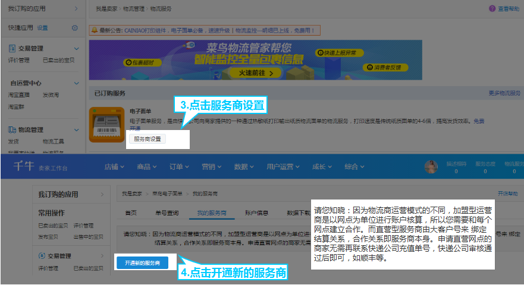Open the 店铺 dropdown menu

coord(114,166)
